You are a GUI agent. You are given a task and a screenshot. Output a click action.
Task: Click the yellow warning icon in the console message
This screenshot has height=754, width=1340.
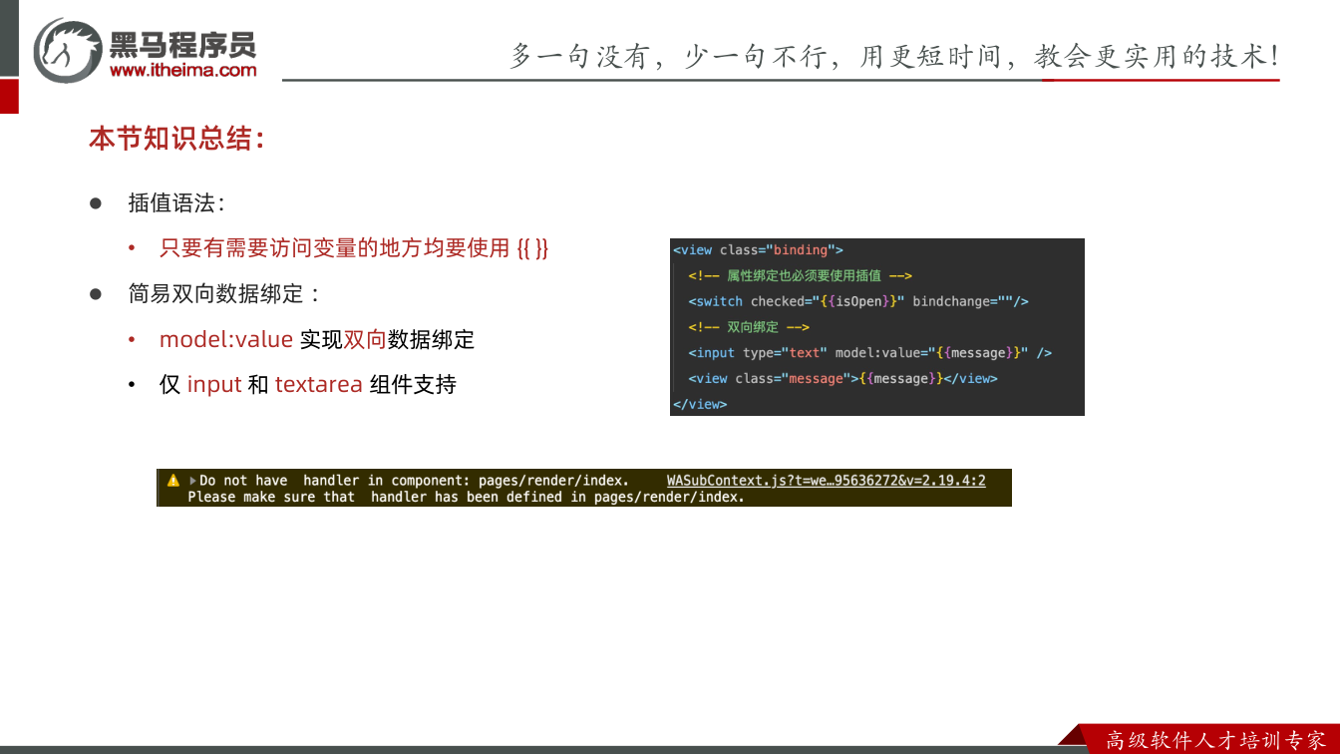coord(172,480)
